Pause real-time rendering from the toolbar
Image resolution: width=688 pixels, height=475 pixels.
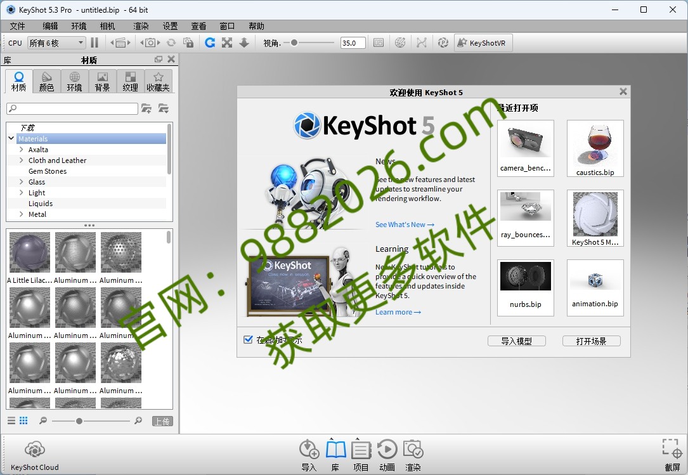point(94,42)
